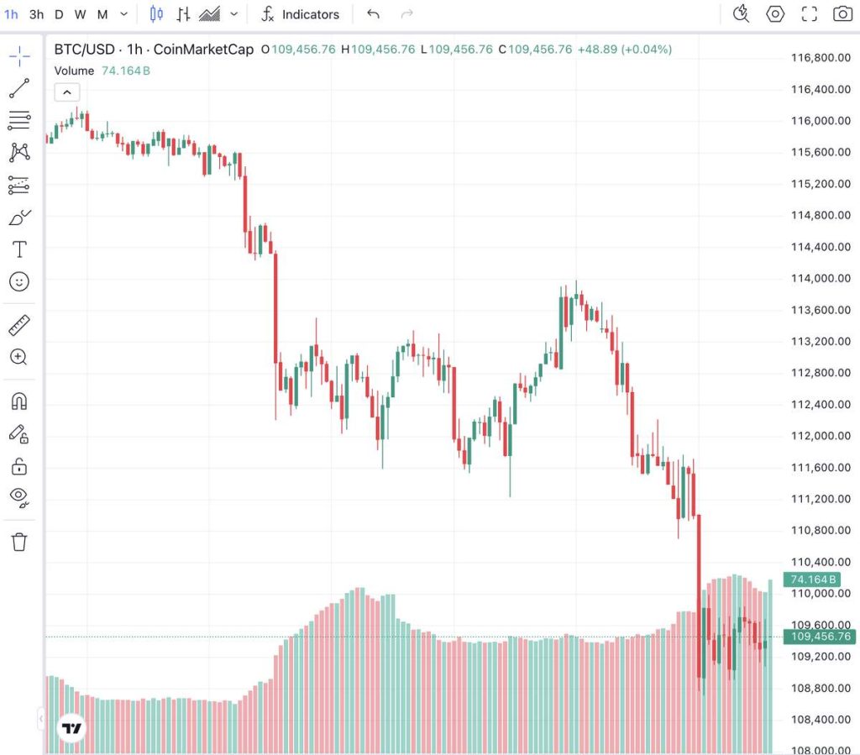Expand the timeframe list chevron
Viewport: 860px width, 755px height.
click(x=123, y=14)
